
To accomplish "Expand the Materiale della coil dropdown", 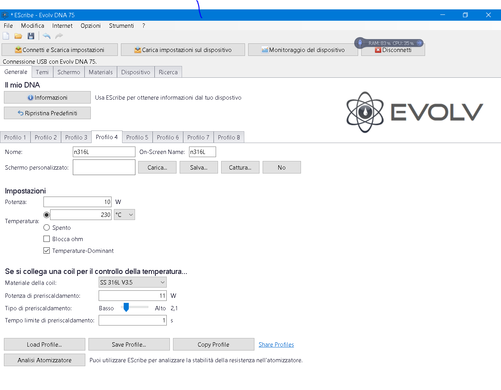I will 133,282.
